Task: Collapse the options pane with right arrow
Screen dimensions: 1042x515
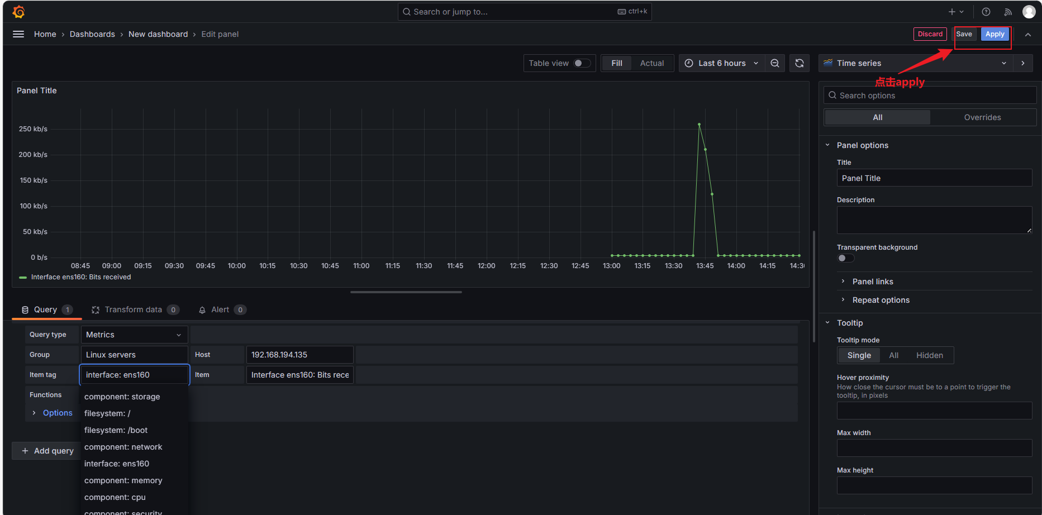Action: (x=1023, y=63)
